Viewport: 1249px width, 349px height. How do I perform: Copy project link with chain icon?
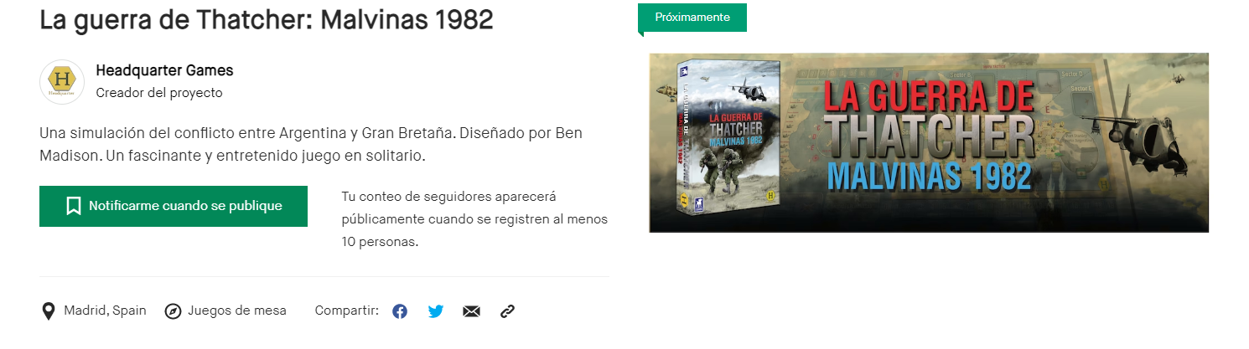pyautogui.click(x=507, y=311)
